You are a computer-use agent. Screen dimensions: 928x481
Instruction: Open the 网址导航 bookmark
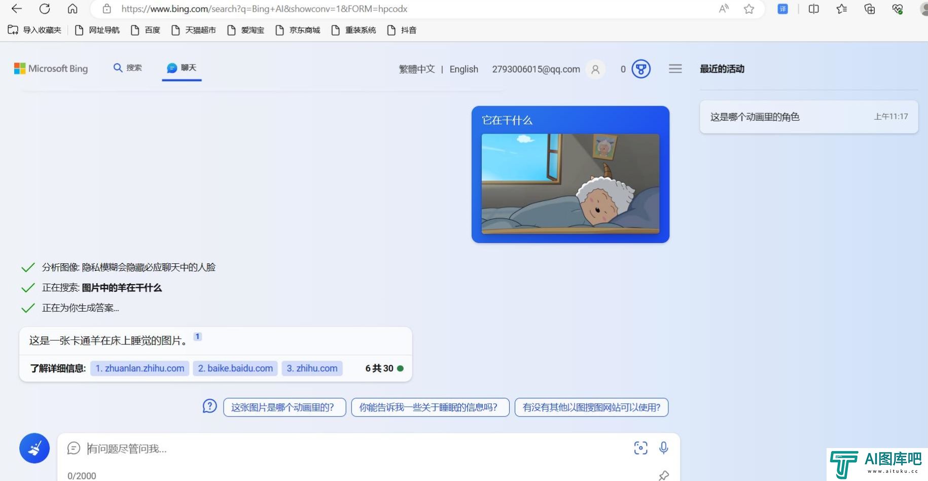pos(97,30)
